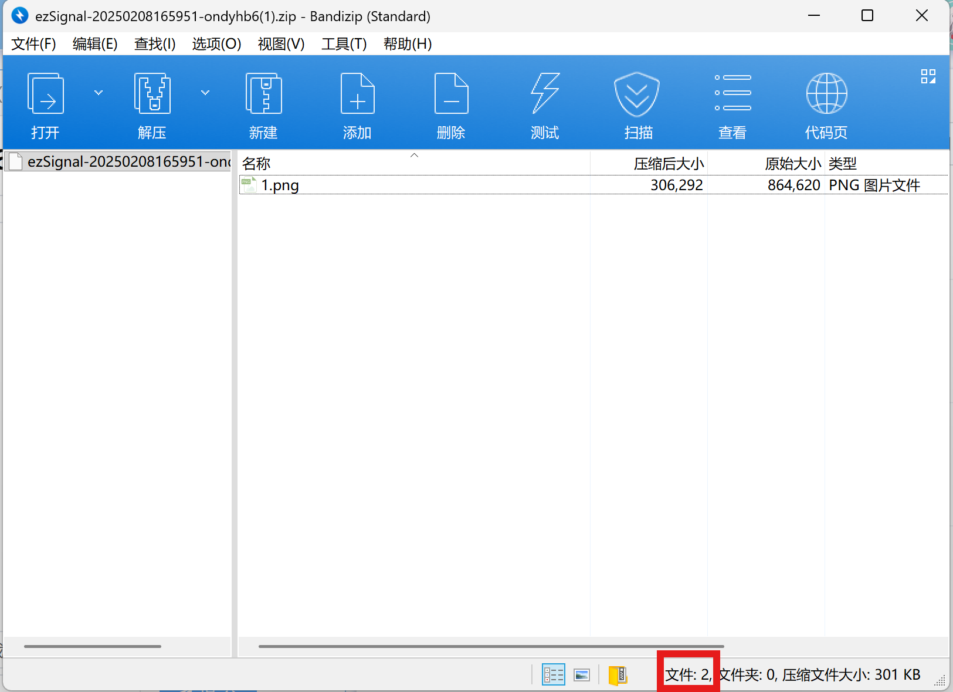Close the Bandizip window
953x692 pixels.
(922, 16)
